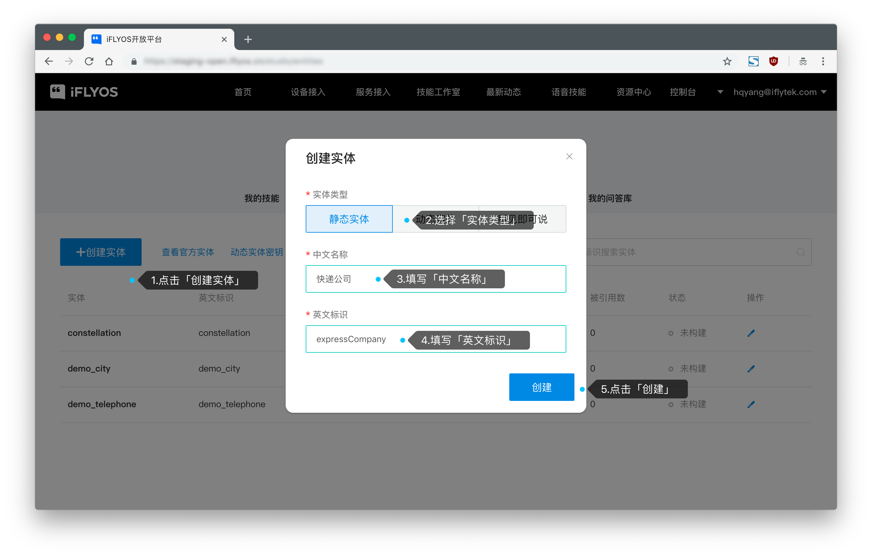Image resolution: width=872 pixels, height=556 pixels.
Task: Go to the browser home icon
Action: (109, 62)
